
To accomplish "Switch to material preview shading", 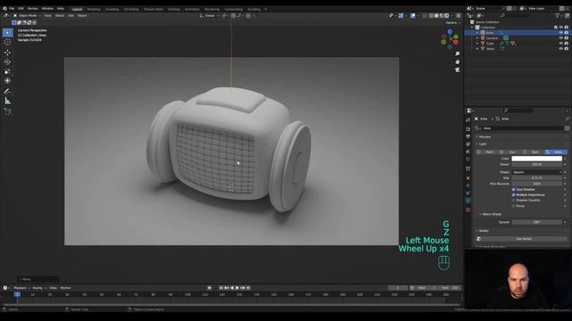I will (x=442, y=16).
